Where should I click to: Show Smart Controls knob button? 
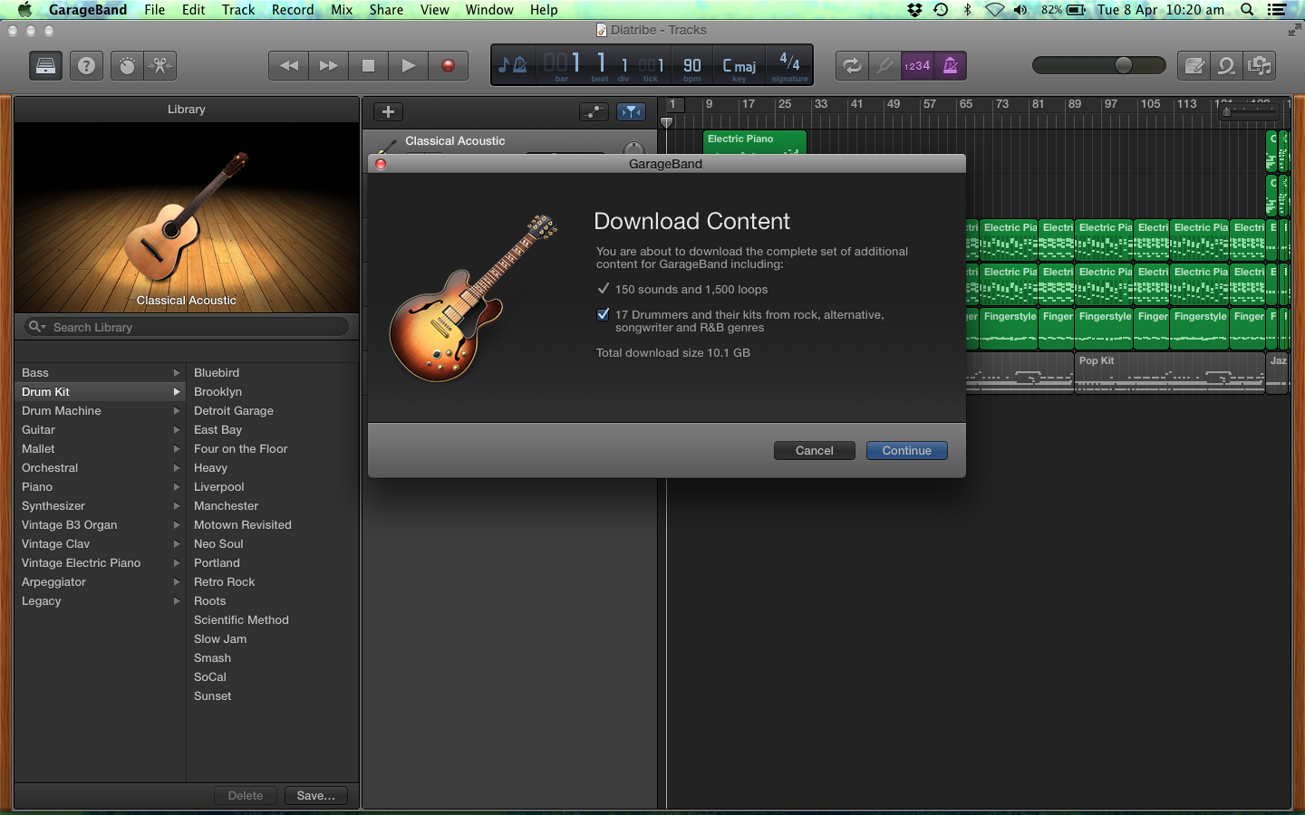(x=127, y=66)
